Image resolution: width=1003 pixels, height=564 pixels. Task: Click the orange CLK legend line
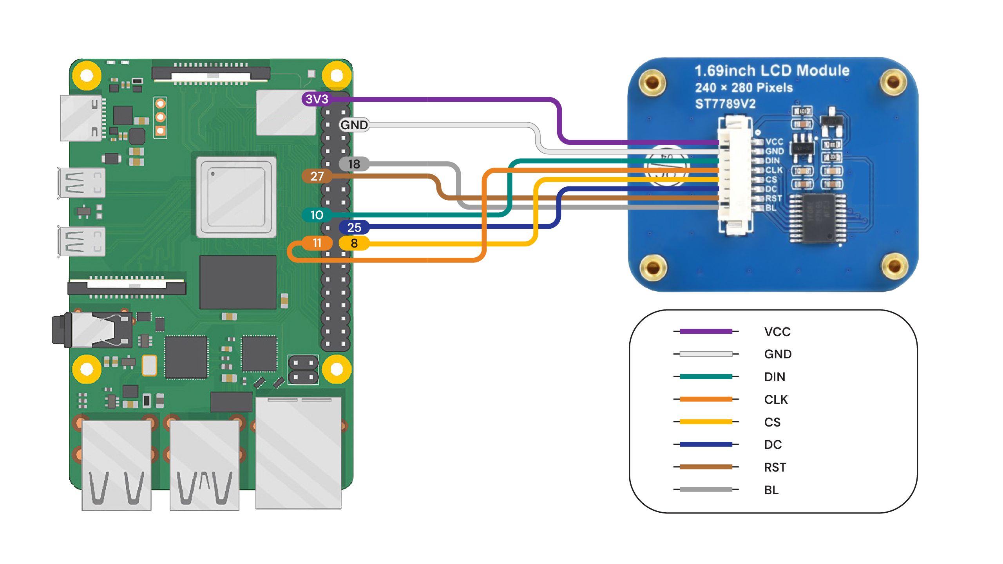[x=706, y=399]
